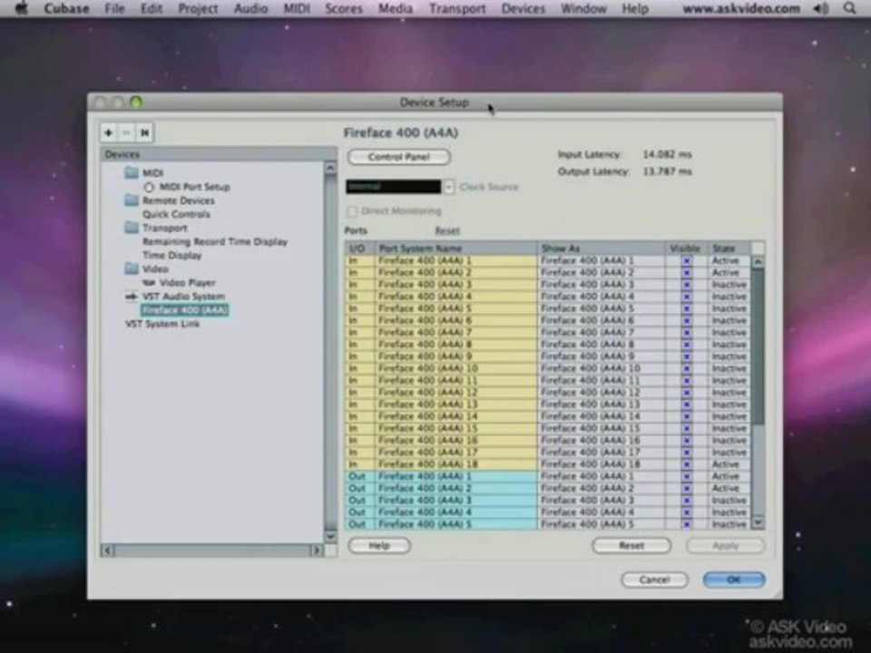Click the Video Player icon
Image resolution: width=871 pixels, height=653 pixels.
(149, 283)
